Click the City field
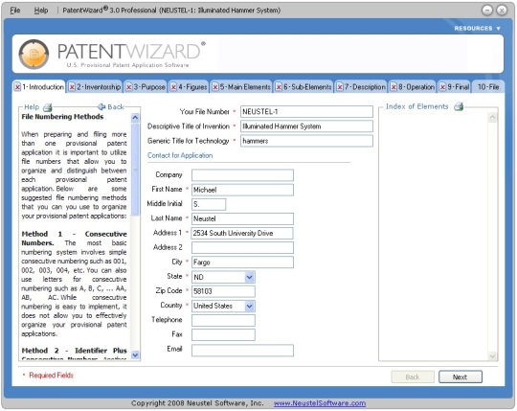The height and width of the screenshot is (411, 517). (x=242, y=263)
